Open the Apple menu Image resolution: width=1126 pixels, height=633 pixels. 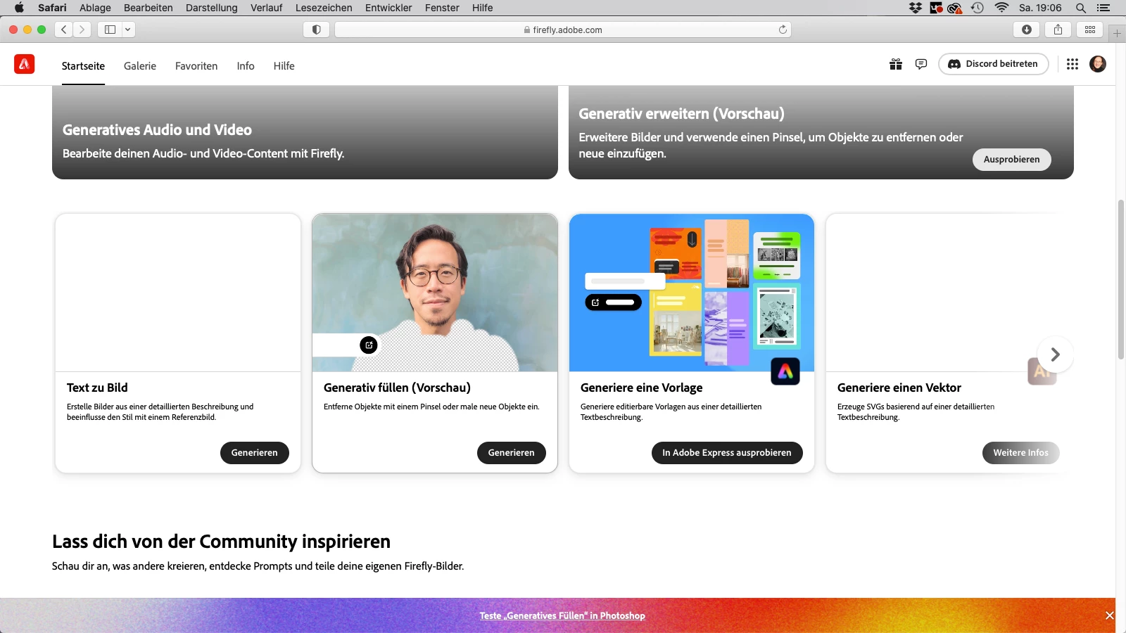pos(19,8)
